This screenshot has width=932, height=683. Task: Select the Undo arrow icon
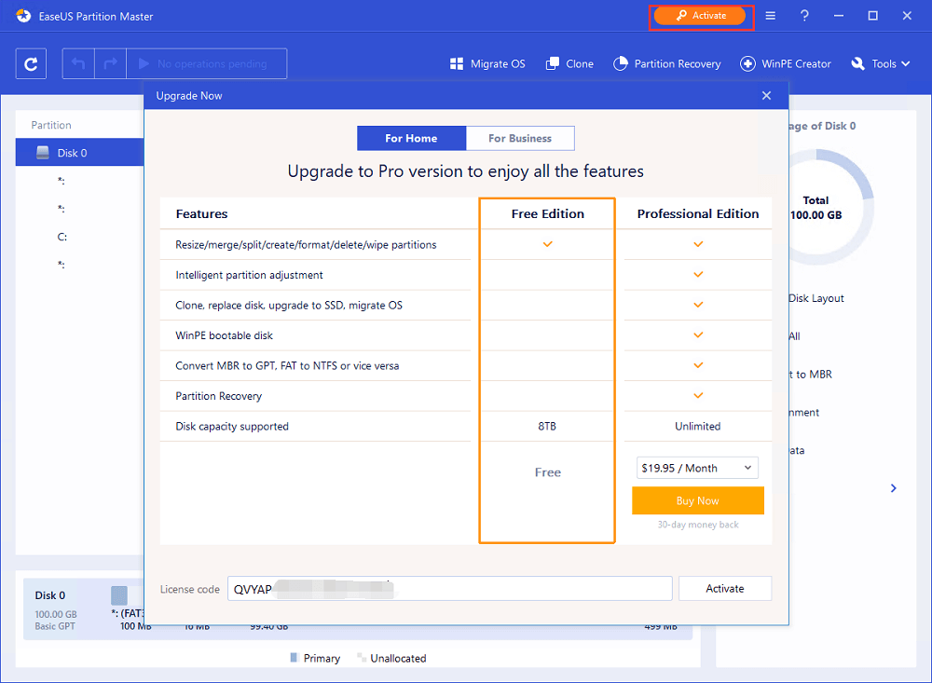[x=77, y=62]
